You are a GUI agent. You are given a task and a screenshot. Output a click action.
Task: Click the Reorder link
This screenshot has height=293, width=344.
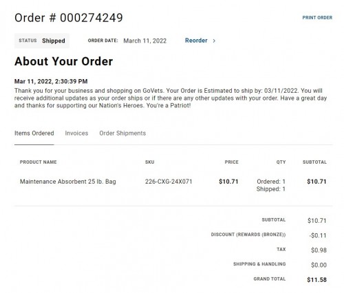tap(196, 41)
